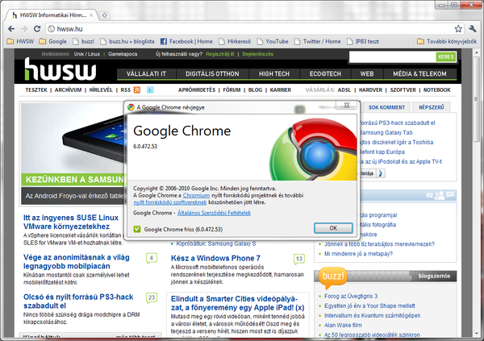
Task: Click the Twitter bird icon
Action: coord(150,89)
